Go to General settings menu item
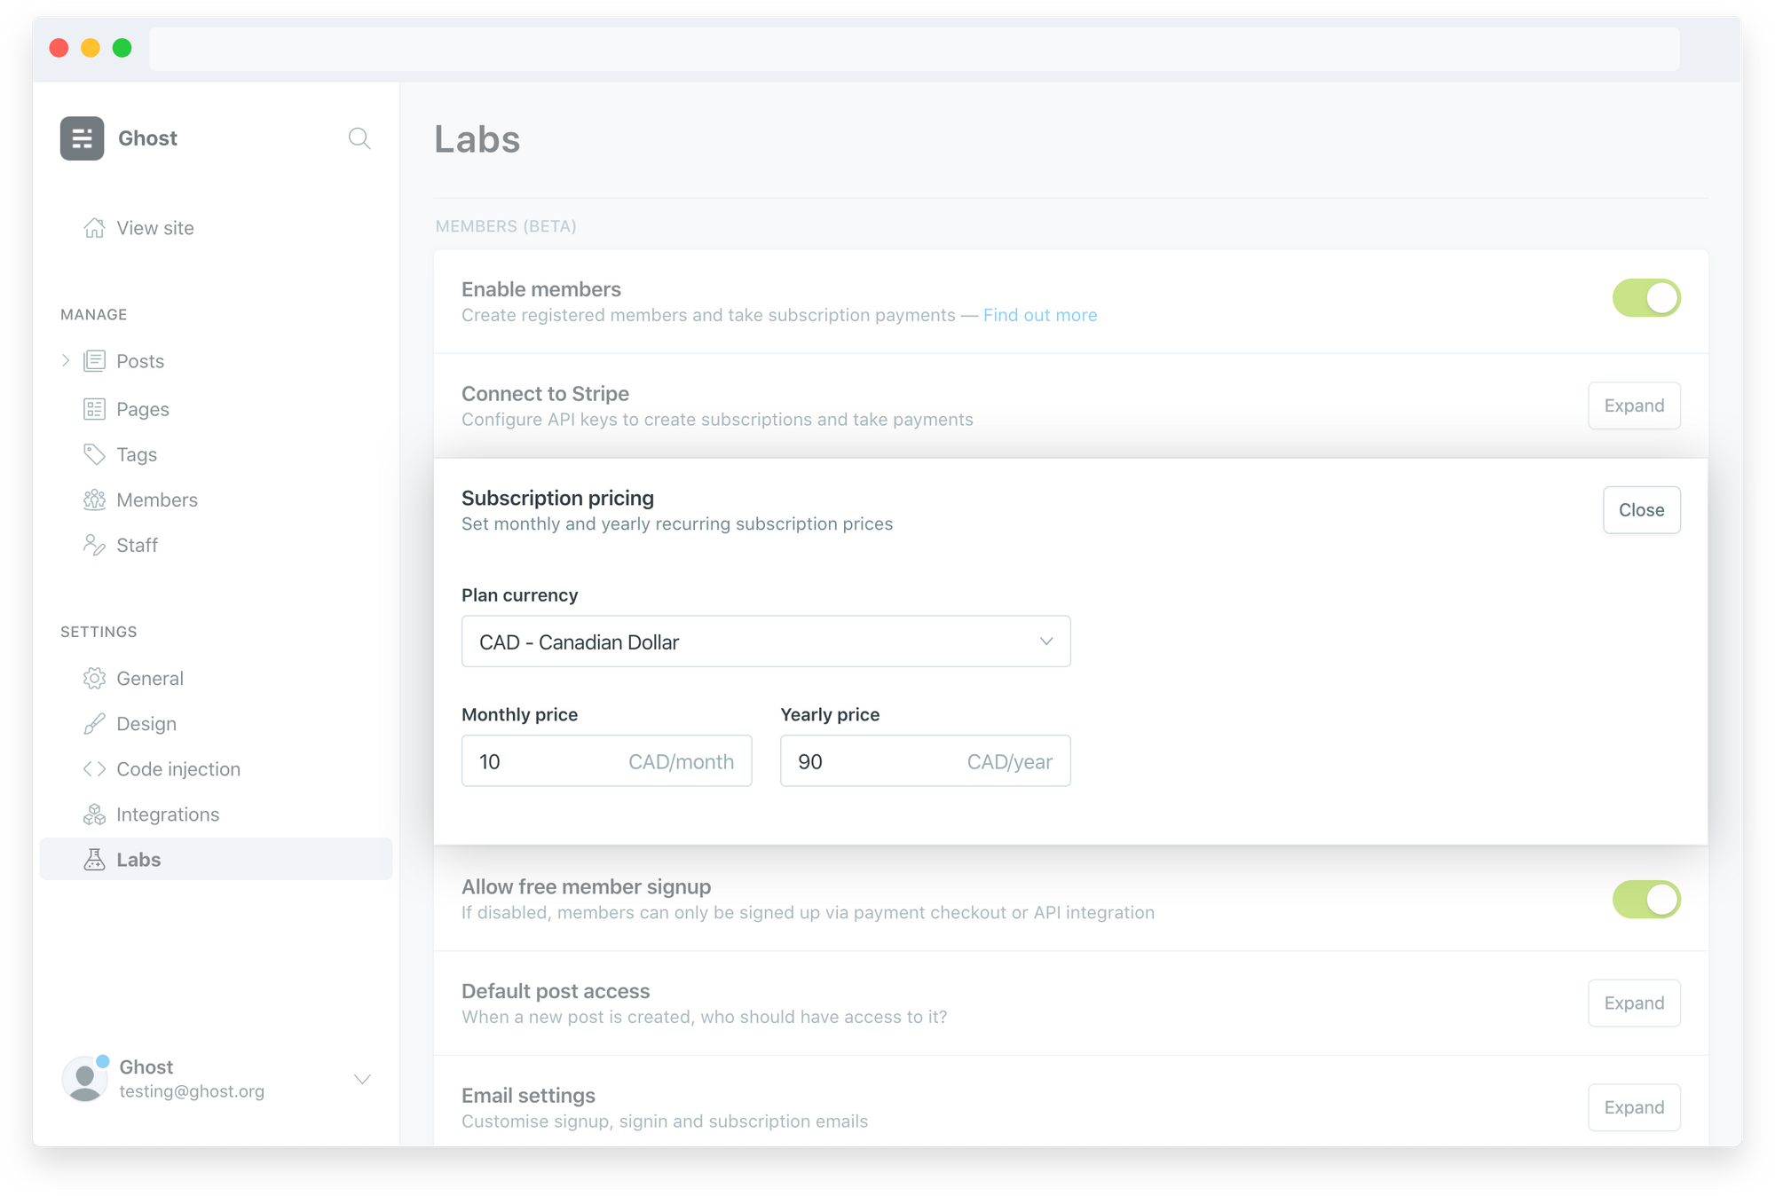This screenshot has height=1196, width=1775. [149, 679]
